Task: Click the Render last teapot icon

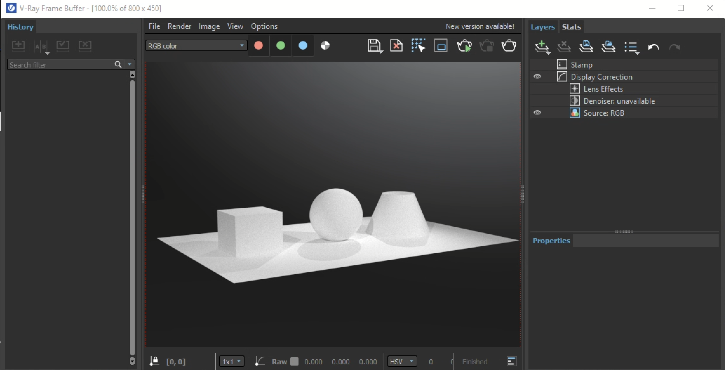Action: pyautogui.click(x=509, y=46)
